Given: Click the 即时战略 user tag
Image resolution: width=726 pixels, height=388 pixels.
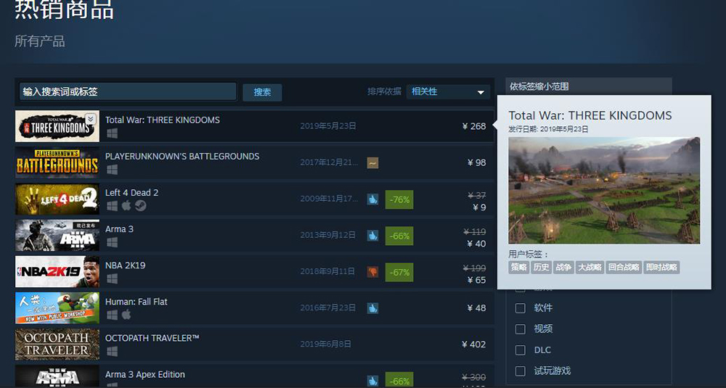Looking at the screenshot, I should click(661, 268).
